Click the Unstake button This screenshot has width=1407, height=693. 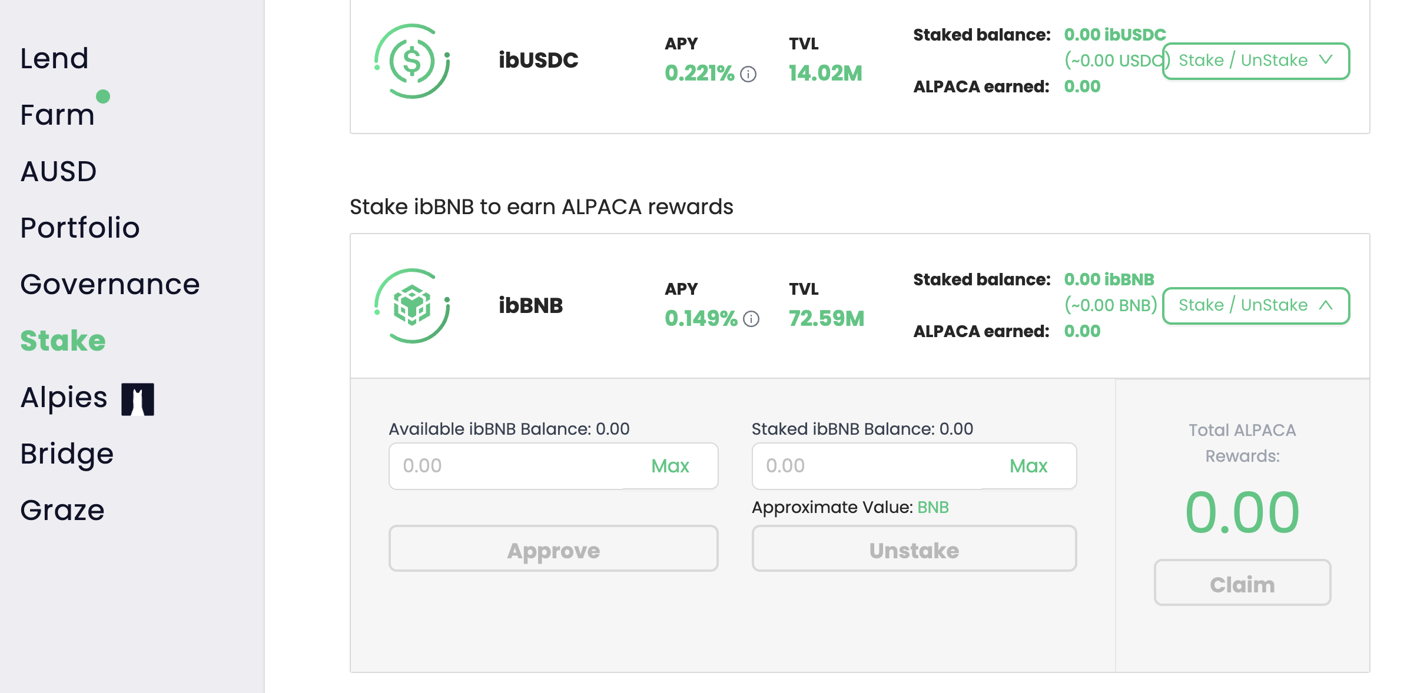pyautogui.click(x=914, y=548)
